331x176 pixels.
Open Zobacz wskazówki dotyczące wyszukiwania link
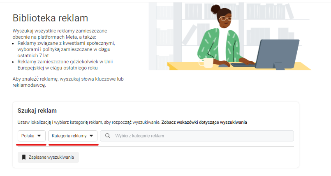[204, 123]
